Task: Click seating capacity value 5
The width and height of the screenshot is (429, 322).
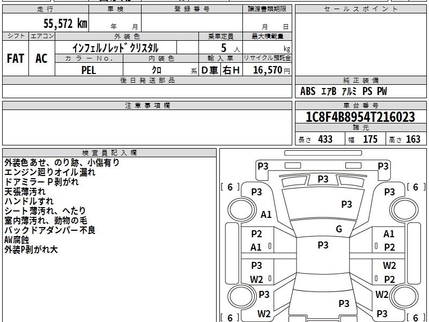Action: [224, 48]
